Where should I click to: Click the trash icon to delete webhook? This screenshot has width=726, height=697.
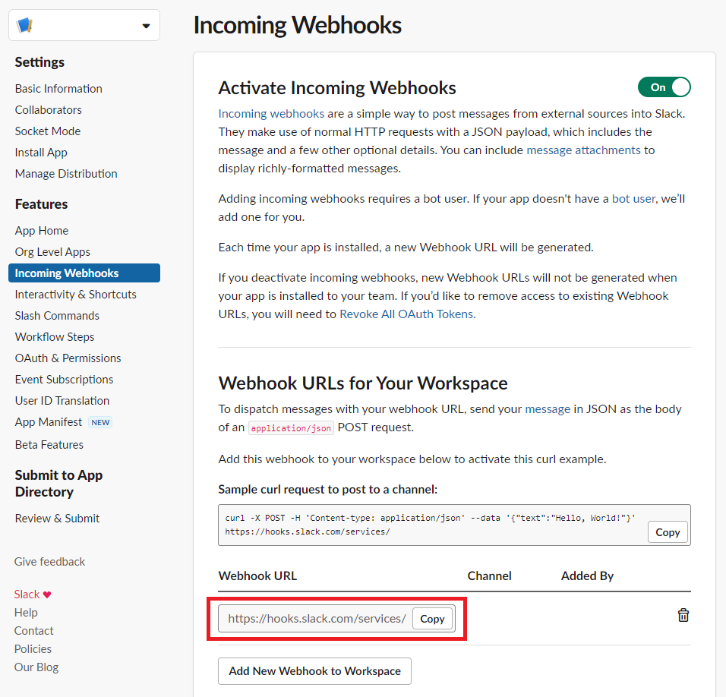click(x=683, y=615)
